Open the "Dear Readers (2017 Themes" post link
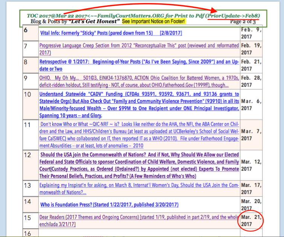Image resolution: width=284 pixels, height=237 pixels. [139, 220]
